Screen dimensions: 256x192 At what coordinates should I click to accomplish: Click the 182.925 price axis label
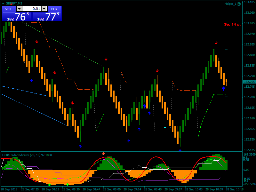click(249, 44)
